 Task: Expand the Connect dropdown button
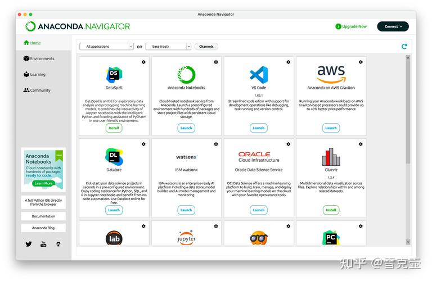point(392,26)
